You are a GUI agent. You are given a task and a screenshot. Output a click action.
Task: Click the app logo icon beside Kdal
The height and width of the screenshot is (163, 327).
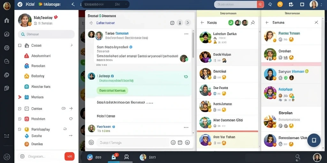tap(20, 4)
